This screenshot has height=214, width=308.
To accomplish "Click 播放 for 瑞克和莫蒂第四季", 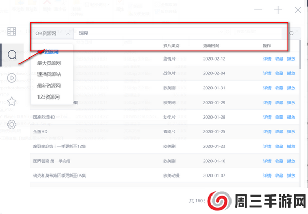I will [x=291, y=176].
